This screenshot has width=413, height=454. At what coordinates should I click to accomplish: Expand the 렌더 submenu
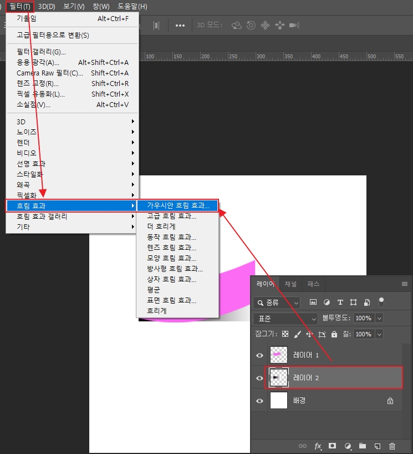coord(72,143)
